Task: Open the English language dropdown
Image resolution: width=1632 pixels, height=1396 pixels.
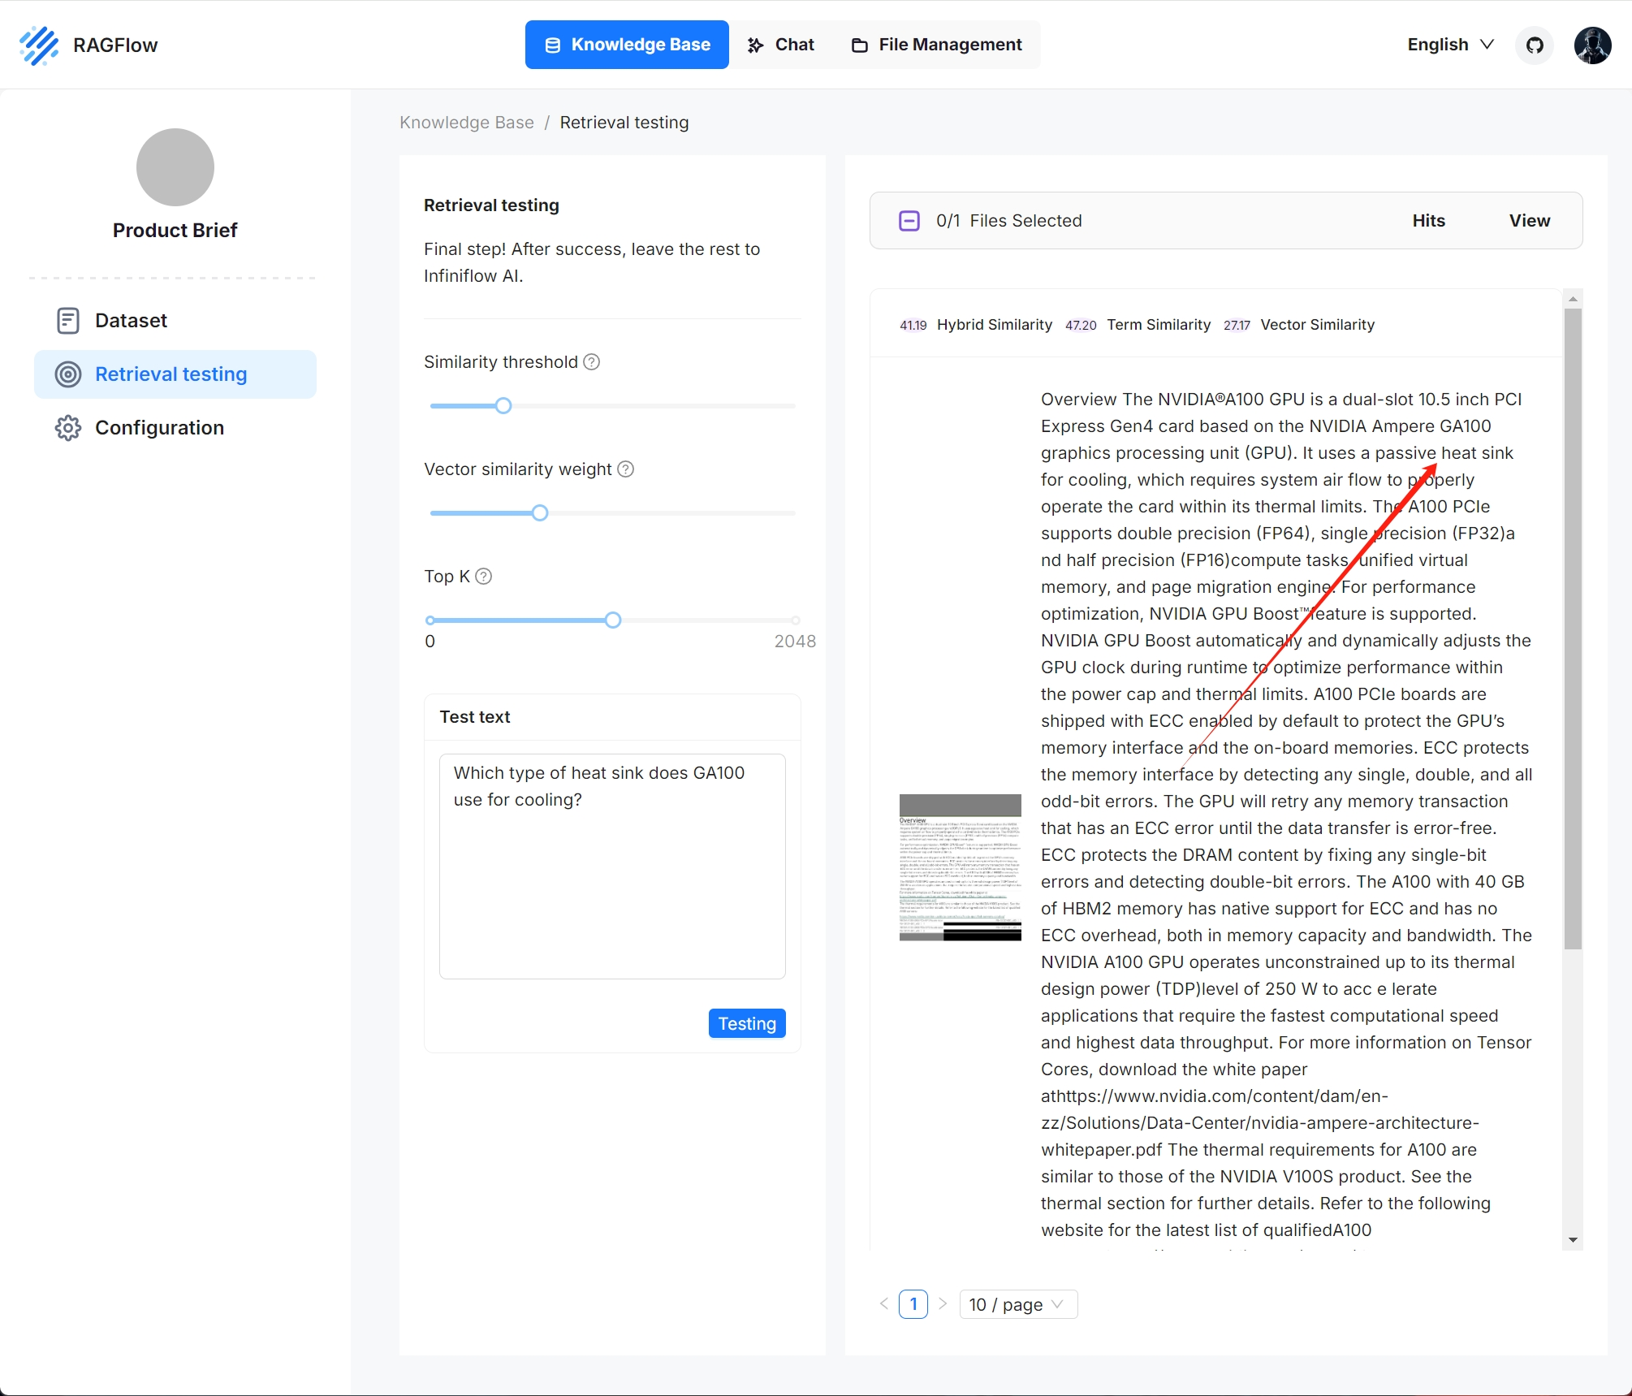Action: click(x=1449, y=45)
